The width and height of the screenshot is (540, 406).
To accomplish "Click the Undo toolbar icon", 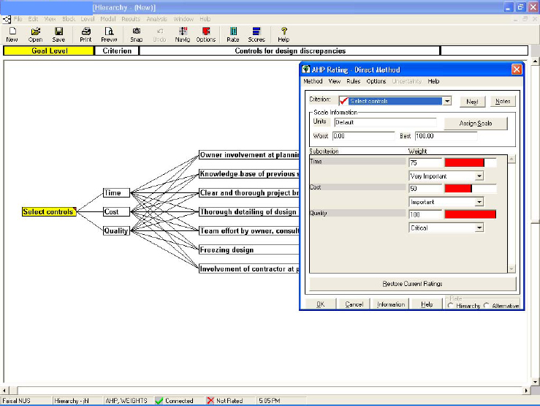I will (x=159, y=34).
